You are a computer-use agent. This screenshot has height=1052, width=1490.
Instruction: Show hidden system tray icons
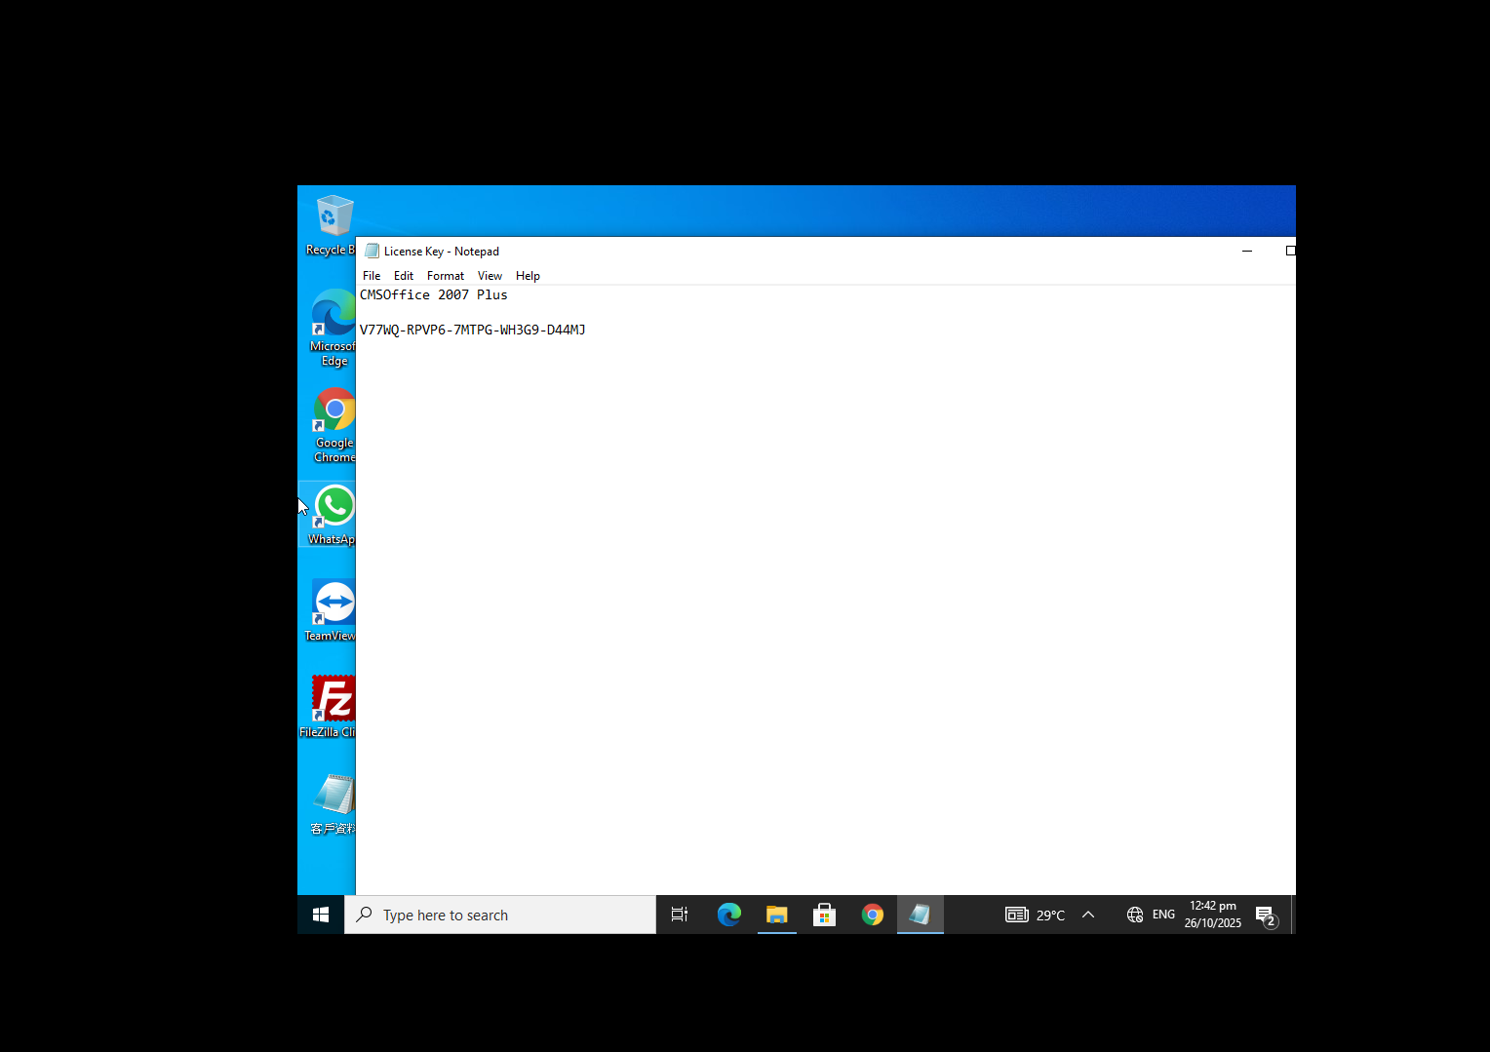tap(1088, 915)
